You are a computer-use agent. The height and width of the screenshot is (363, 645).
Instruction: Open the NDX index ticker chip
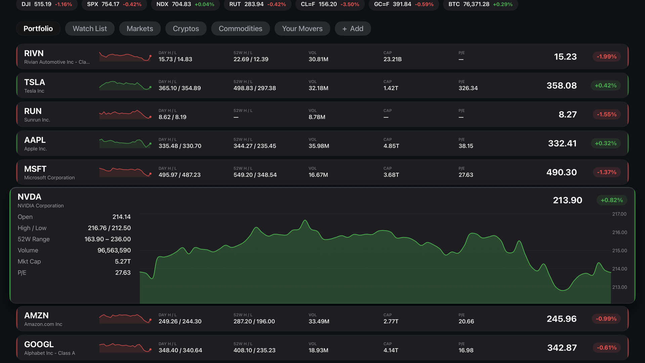pyautogui.click(x=185, y=4)
